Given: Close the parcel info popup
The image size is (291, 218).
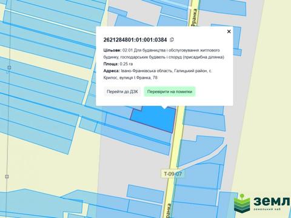Looking at the screenshot, I should [x=229, y=31].
